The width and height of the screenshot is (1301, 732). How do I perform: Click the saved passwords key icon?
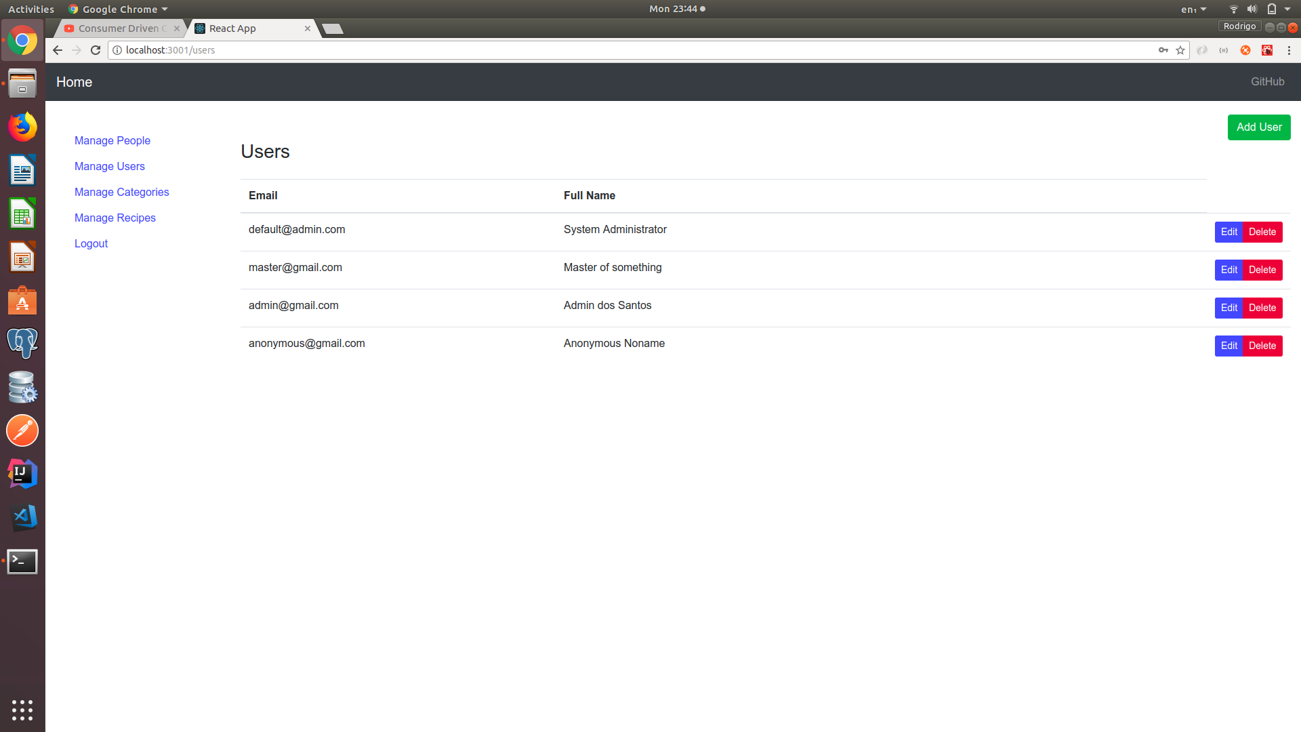coord(1163,50)
